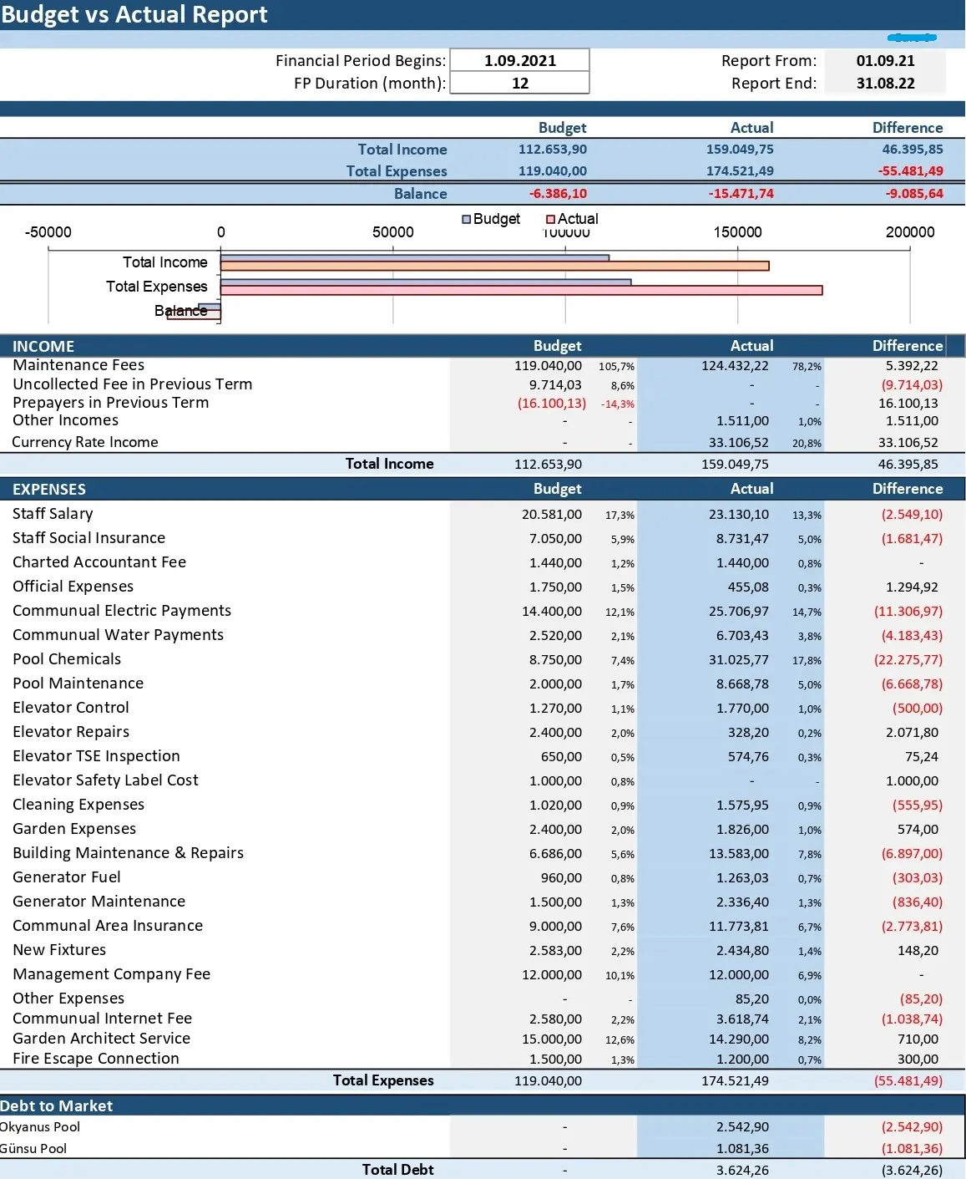Select the Okyanus Pool debt row
Image resolution: width=966 pixels, height=1179 pixels.
[x=41, y=1126]
